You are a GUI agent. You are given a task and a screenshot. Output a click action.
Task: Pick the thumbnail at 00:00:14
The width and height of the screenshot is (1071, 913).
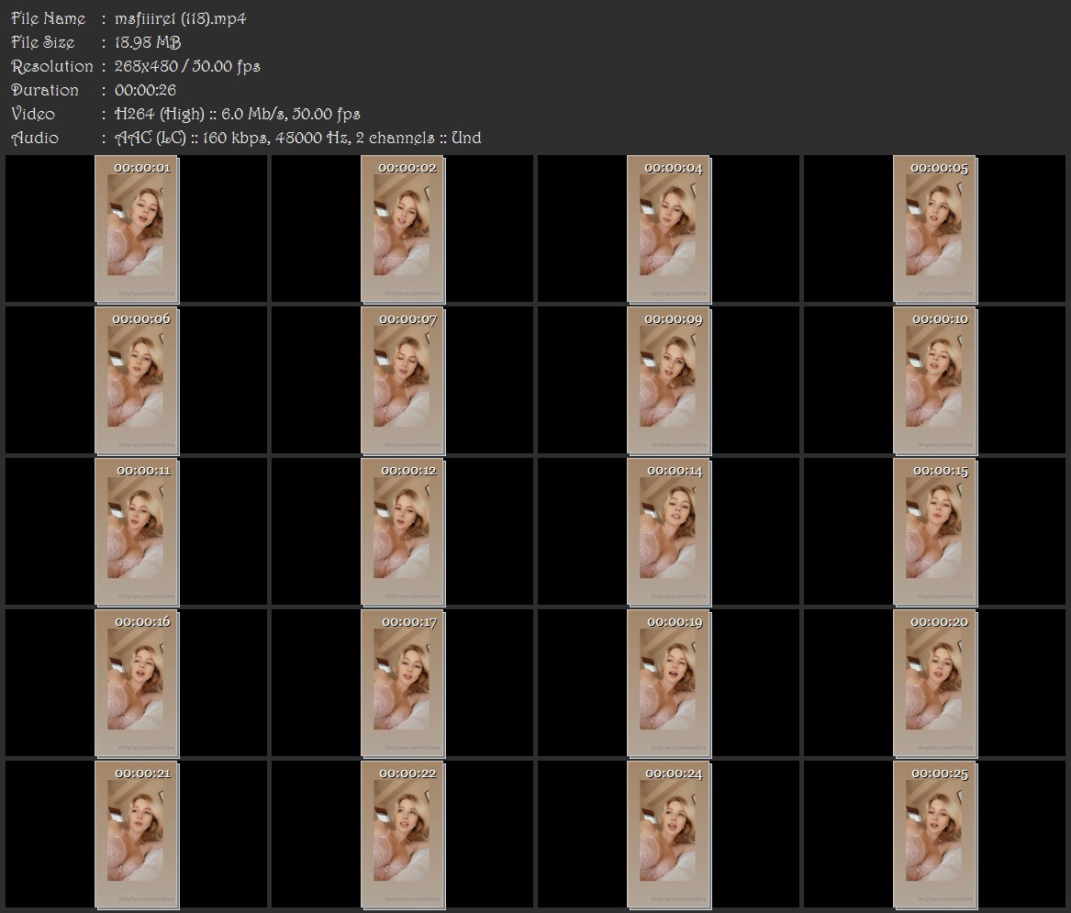click(x=669, y=532)
